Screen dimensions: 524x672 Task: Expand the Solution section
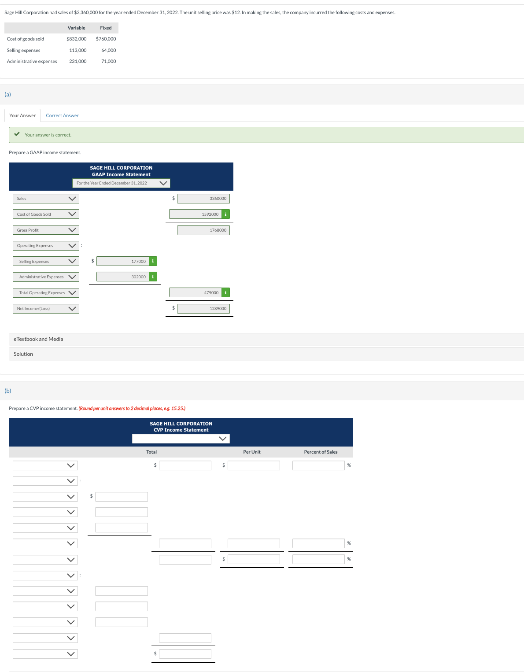(23, 354)
